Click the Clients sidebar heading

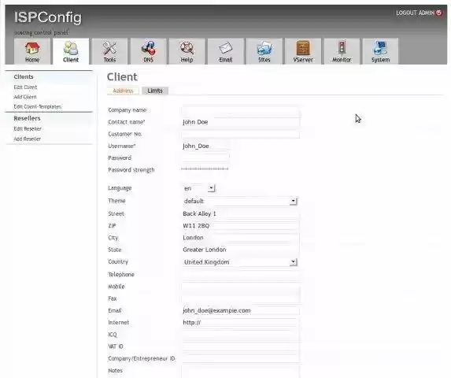click(x=24, y=77)
